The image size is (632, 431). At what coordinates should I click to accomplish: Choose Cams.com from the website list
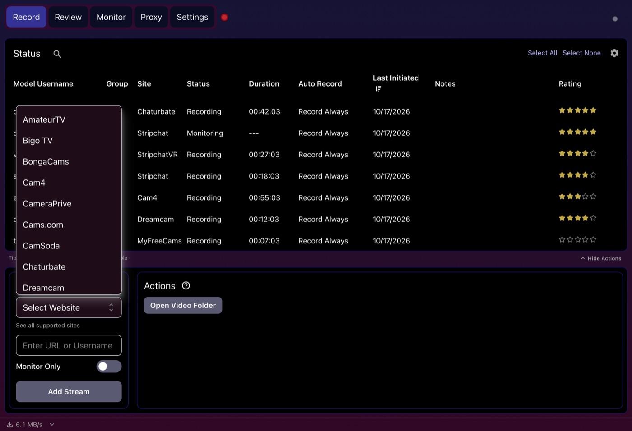(x=69, y=225)
